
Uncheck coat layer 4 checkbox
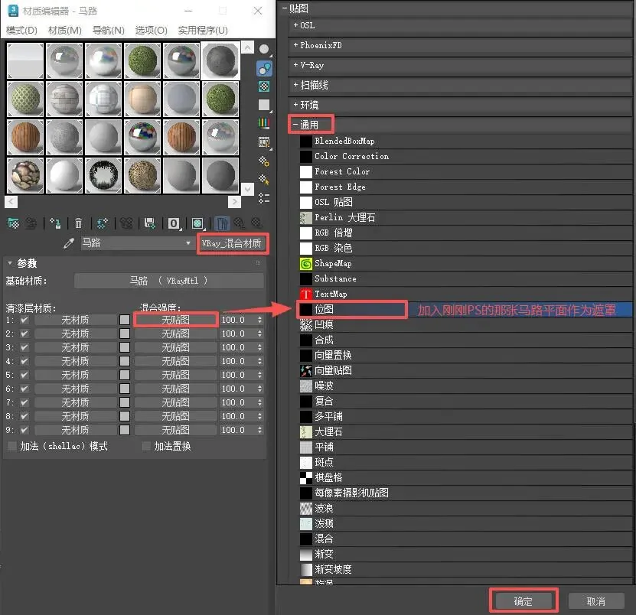[24, 361]
